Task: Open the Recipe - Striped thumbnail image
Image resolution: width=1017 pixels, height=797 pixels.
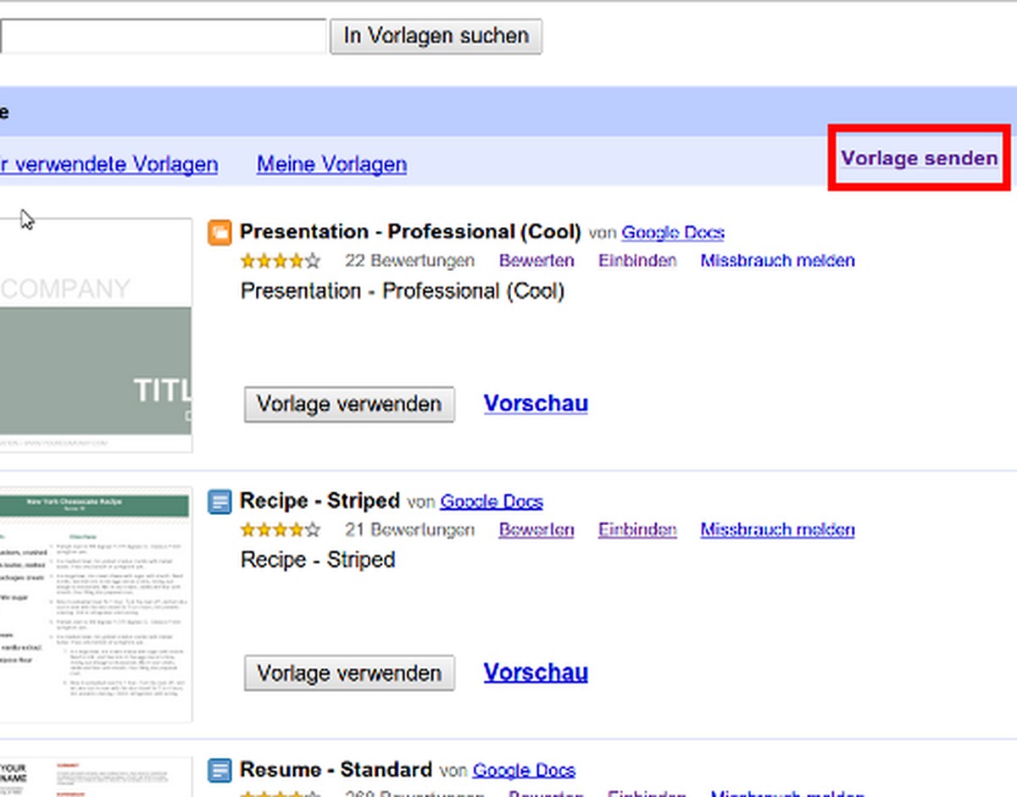Action: pos(95,603)
